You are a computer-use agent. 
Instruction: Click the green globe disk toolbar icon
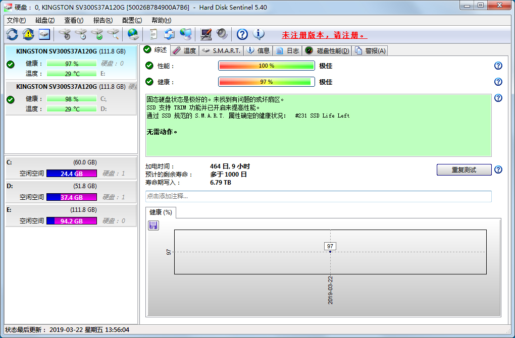(133, 34)
